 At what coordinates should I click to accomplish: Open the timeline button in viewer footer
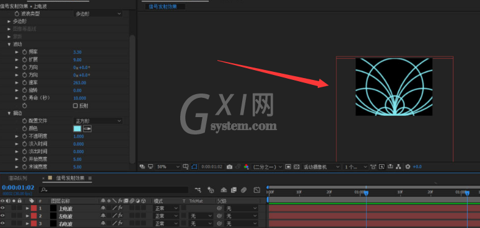click(x=390, y=167)
